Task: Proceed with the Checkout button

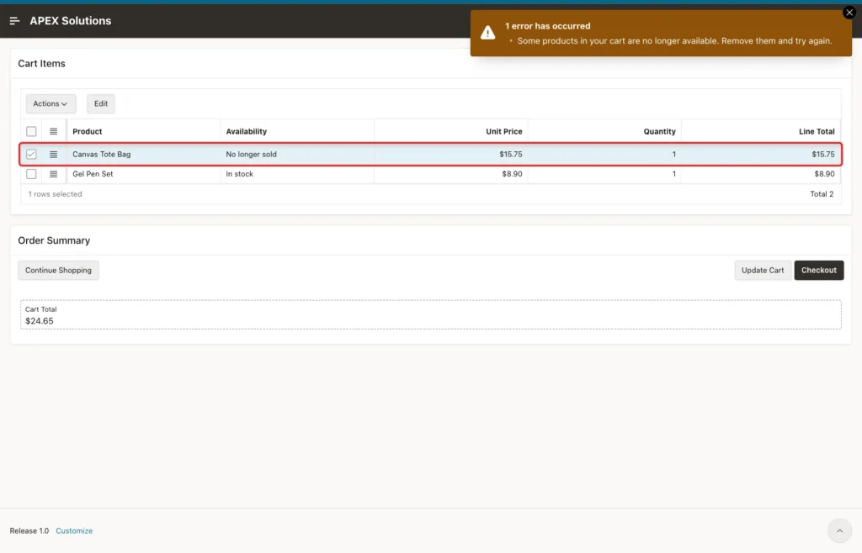Action: coord(818,271)
